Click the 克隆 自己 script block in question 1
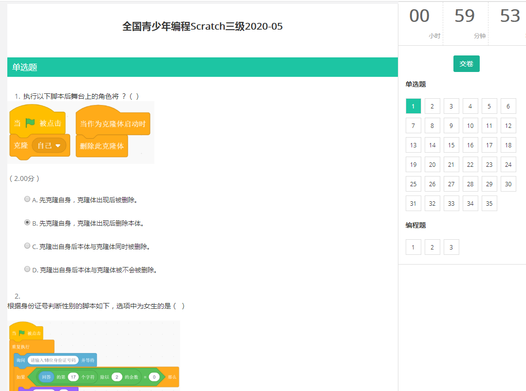Image resolution: width=526 pixels, height=391 pixels. 40,146
